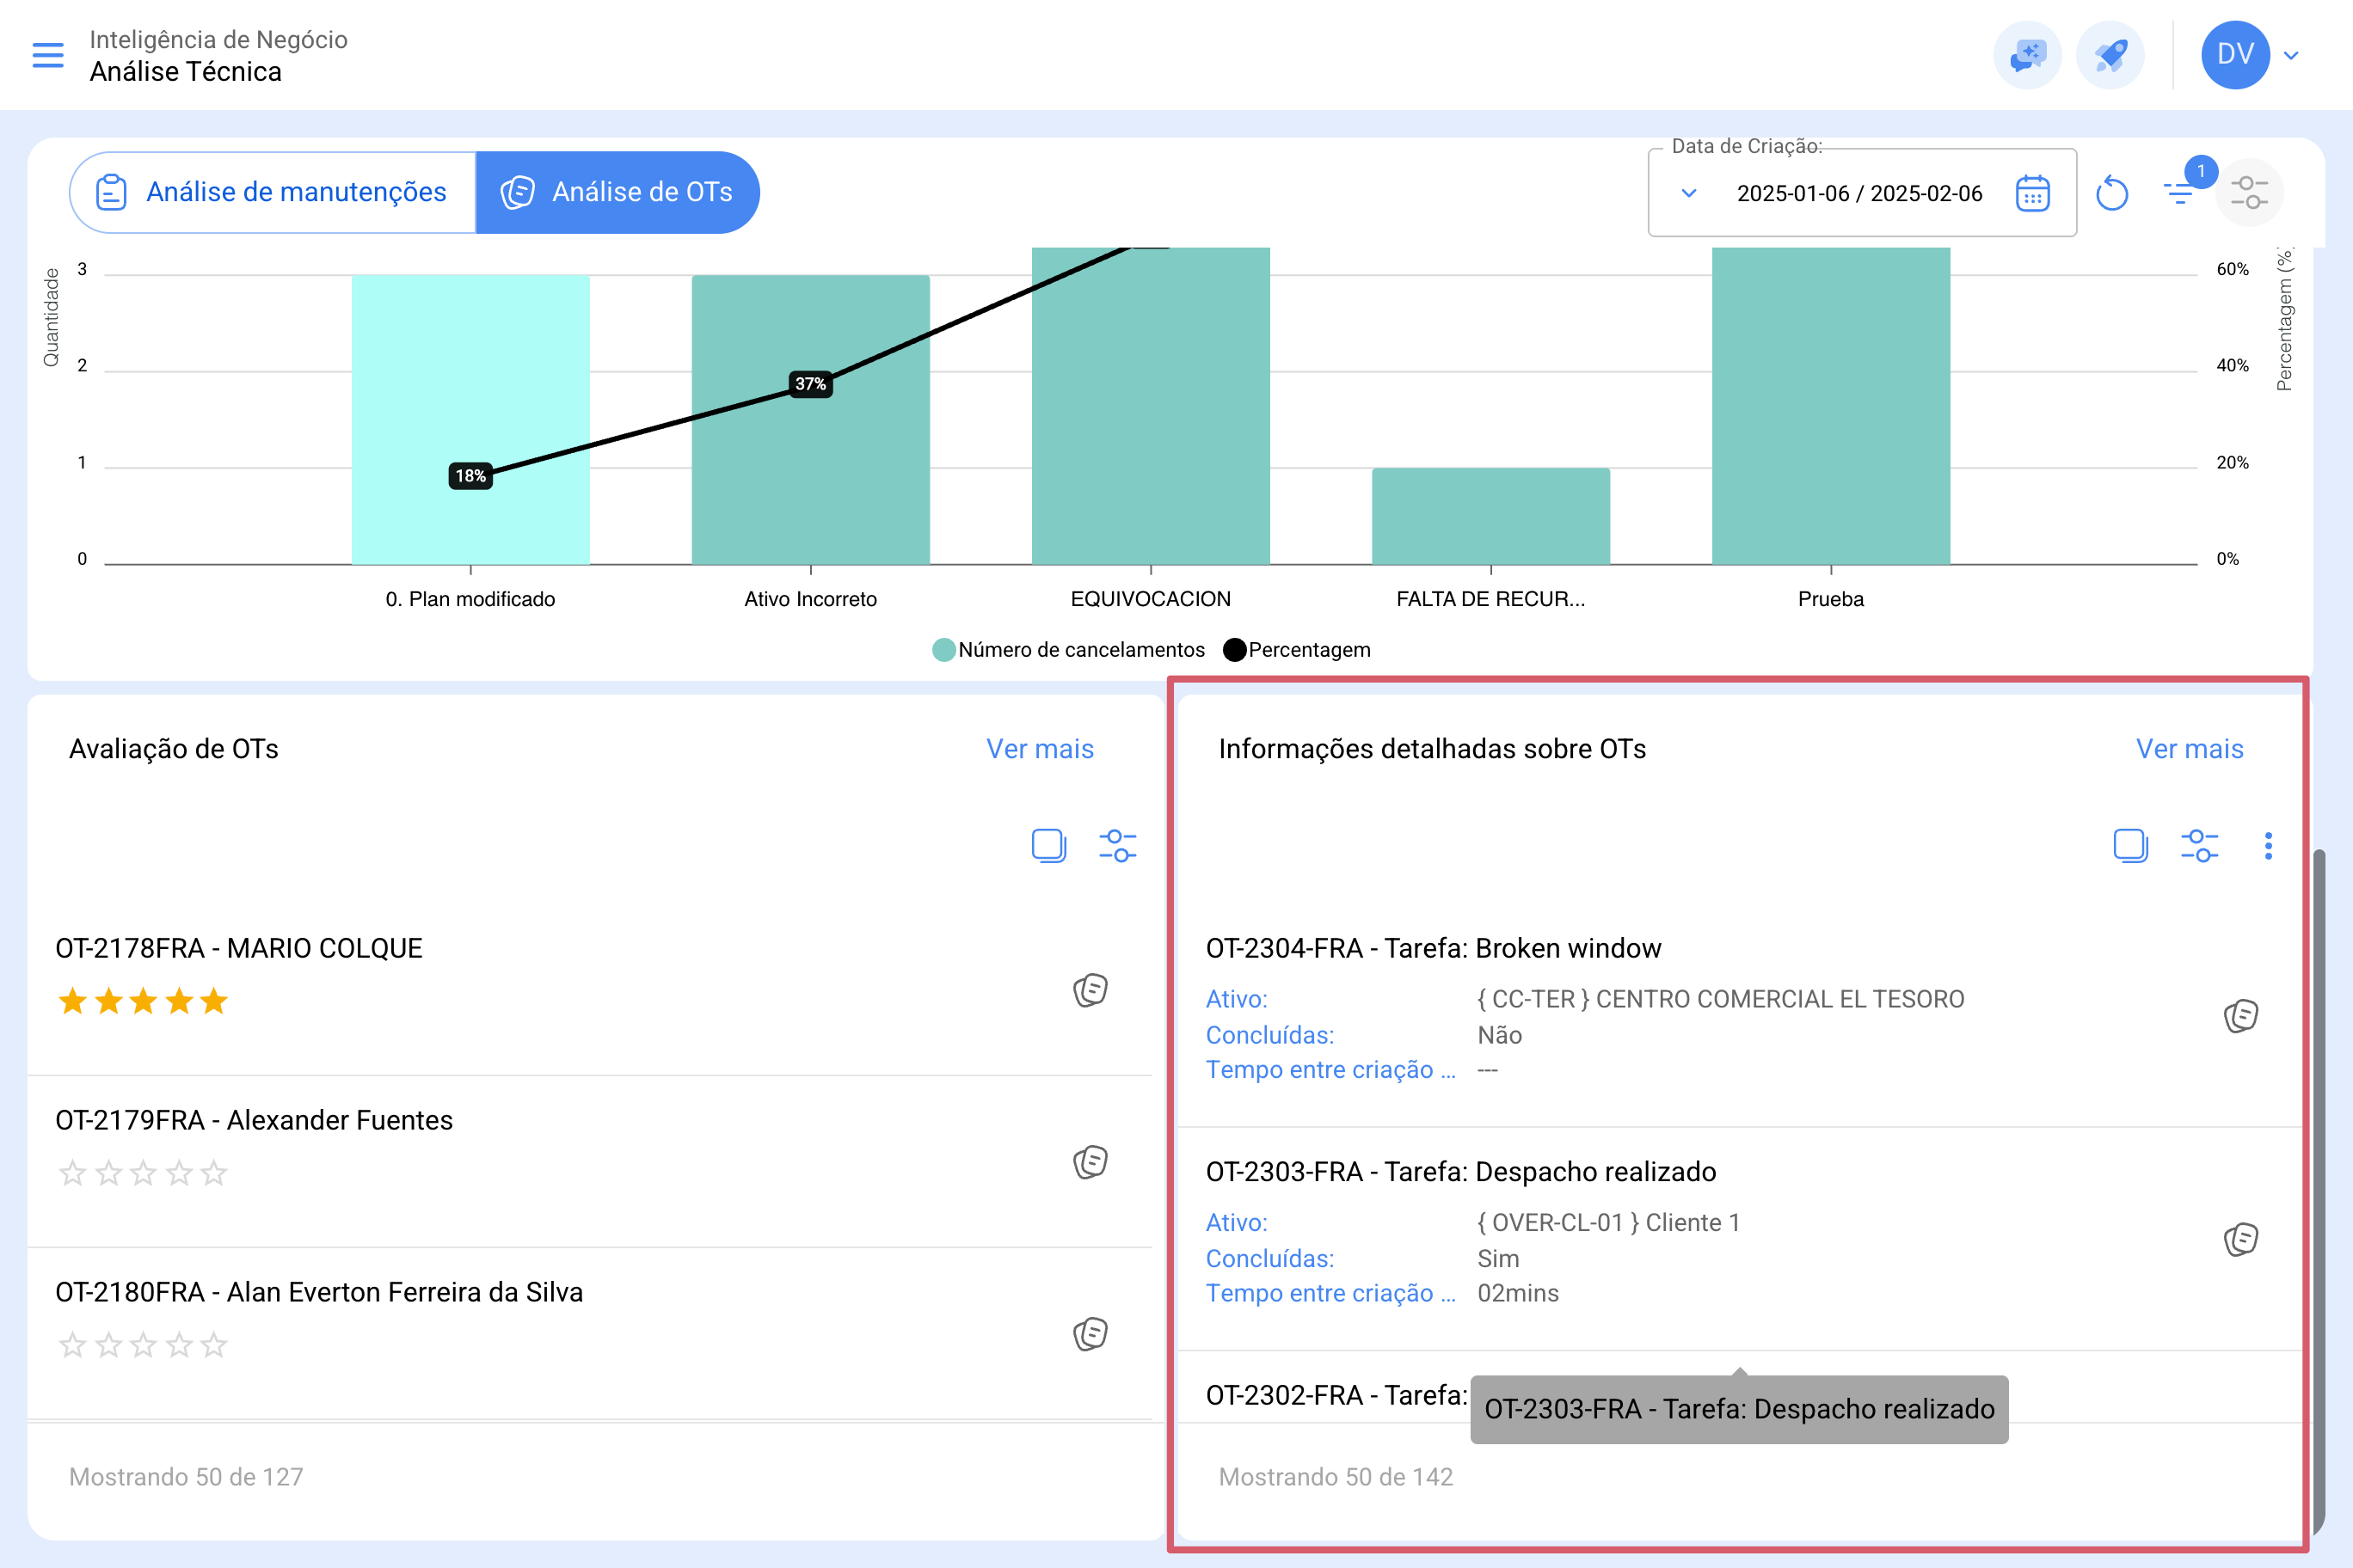2353x1568 pixels.
Task: Click { OVER-CL-01 } Cliente 1 asset value
Action: tap(1609, 1222)
